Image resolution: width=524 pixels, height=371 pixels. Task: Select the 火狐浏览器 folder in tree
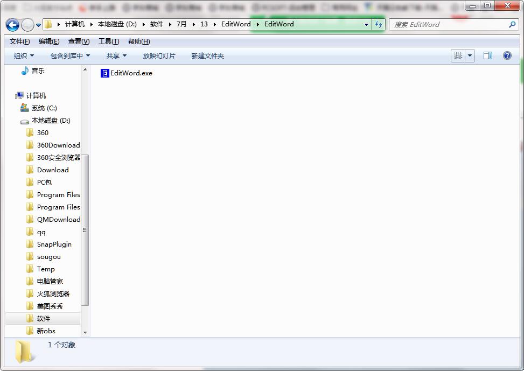(53, 293)
